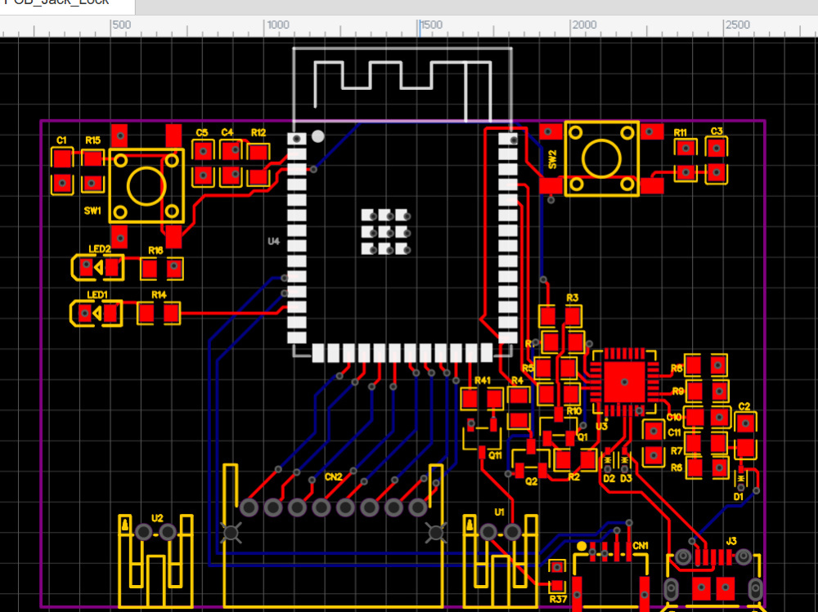The height and width of the screenshot is (612, 818).
Task: Select capacitor C4 footprint
Action: point(231,163)
